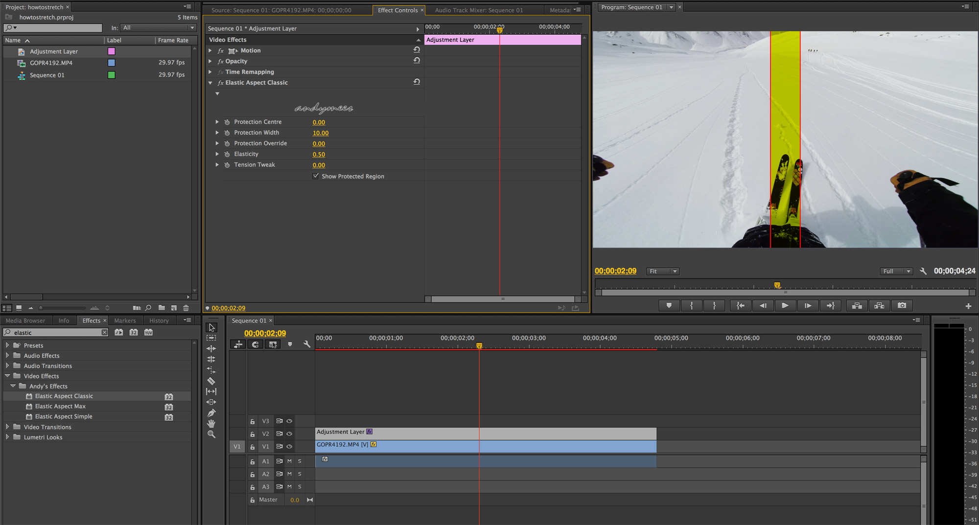The height and width of the screenshot is (525, 979).
Task: Delete selected item with trash icon
Action: tap(186, 308)
